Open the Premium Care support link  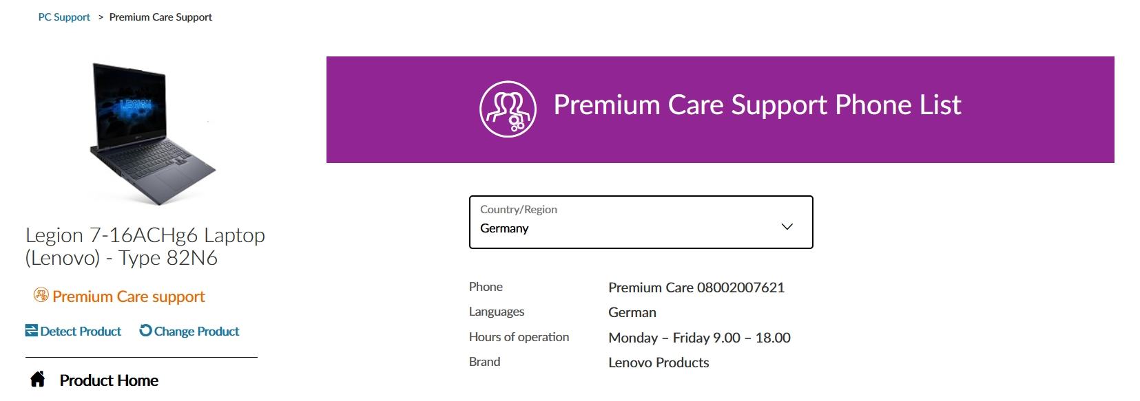(129, 296)
